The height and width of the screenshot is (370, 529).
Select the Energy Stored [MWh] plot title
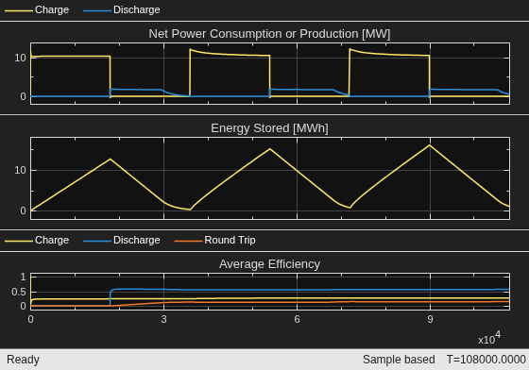[x=269, y=128]
